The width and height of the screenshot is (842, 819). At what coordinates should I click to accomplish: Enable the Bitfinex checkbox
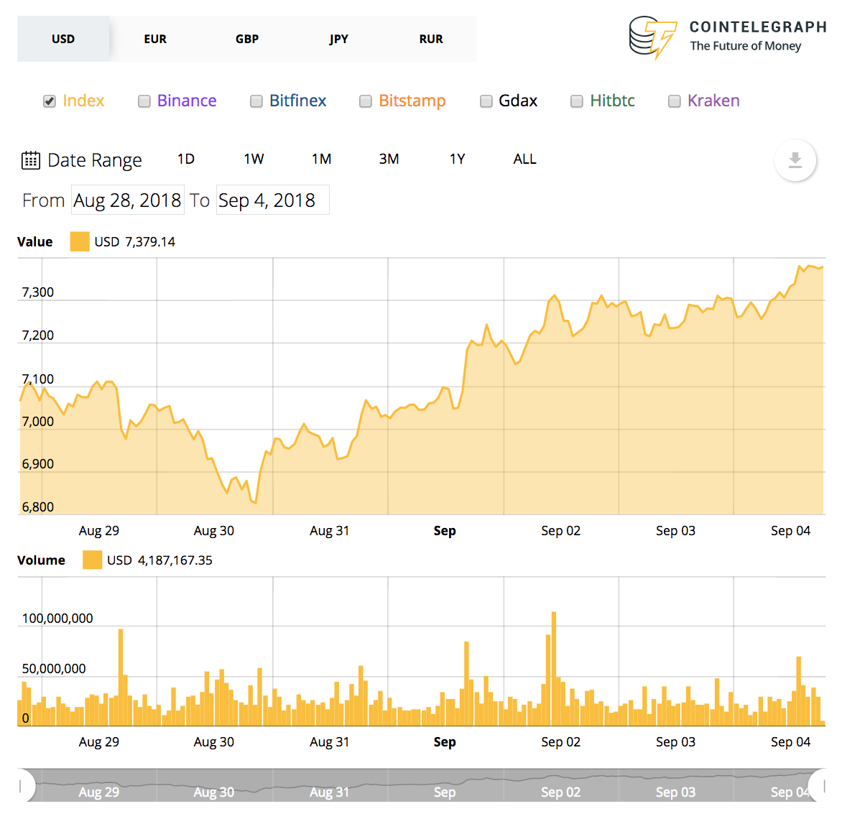coord(256,101)
